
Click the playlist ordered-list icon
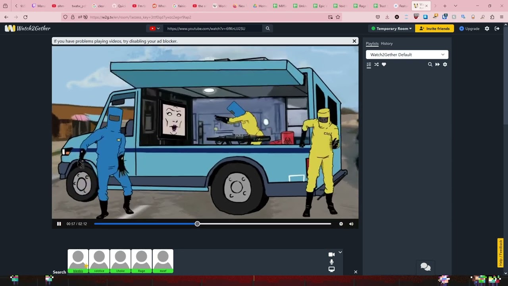(369, 64)
